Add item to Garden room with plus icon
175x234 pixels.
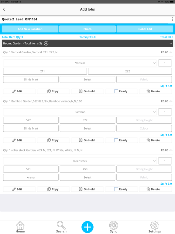(46, 44)
